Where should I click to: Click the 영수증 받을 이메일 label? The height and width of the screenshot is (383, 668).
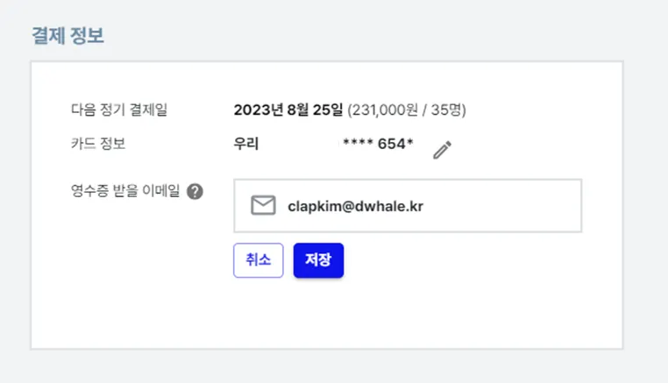[125, 191]
